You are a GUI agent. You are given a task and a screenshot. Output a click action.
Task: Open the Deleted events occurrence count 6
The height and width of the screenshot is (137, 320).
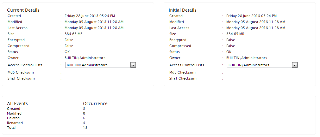click(x=84, y=118)
